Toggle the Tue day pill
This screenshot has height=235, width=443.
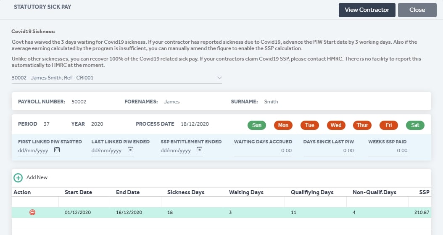[310, 125]
